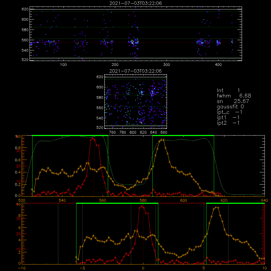Click x-axis label 840 on middle image
Image resolution: width=271 pixels, height=271 pixels.
(x=153, y=133)
